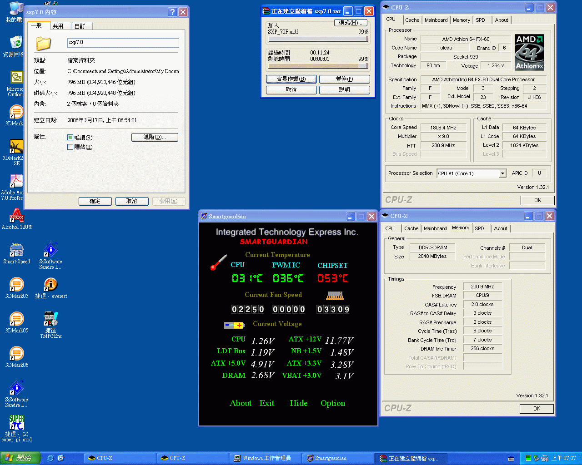Click 取消 cancel button in WinRAR progress
The image size is (582, 465).
(291, 90)
